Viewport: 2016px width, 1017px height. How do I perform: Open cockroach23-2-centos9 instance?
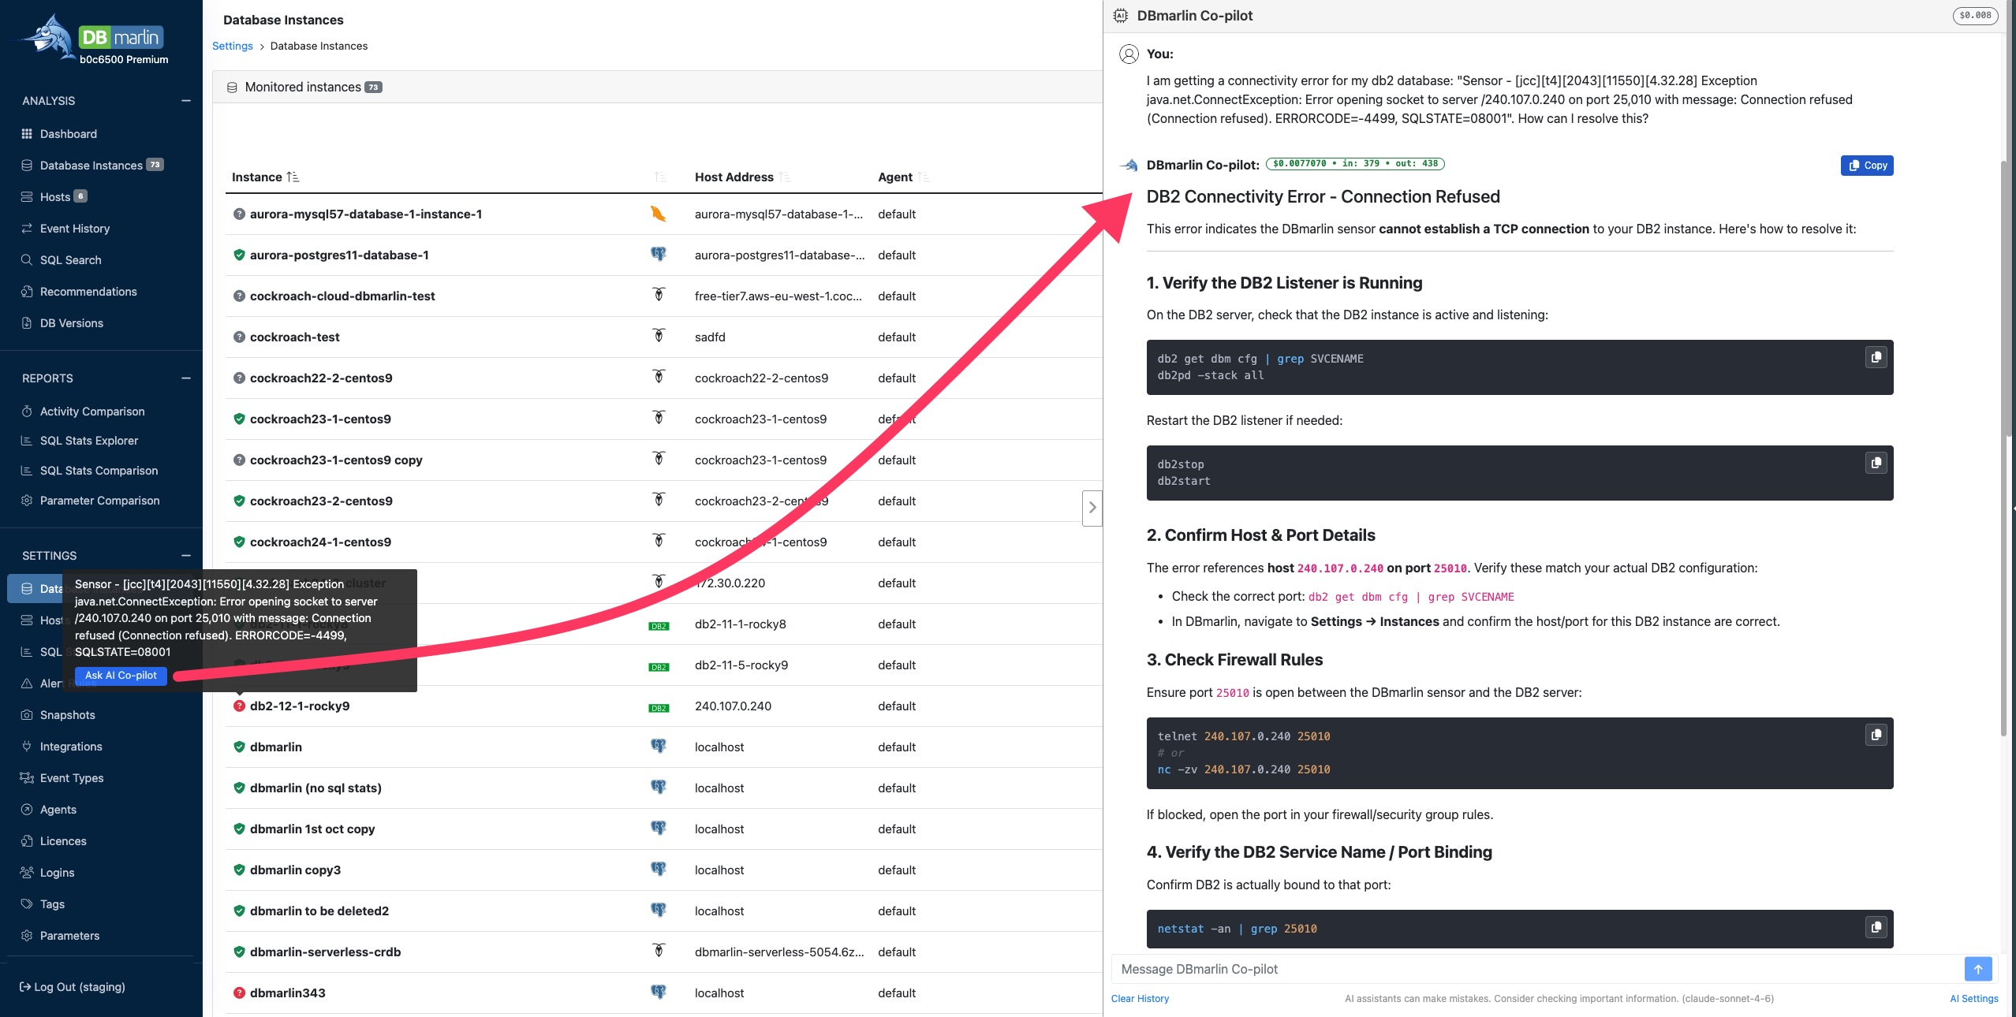pyautogui.click(x=321, y=501)
